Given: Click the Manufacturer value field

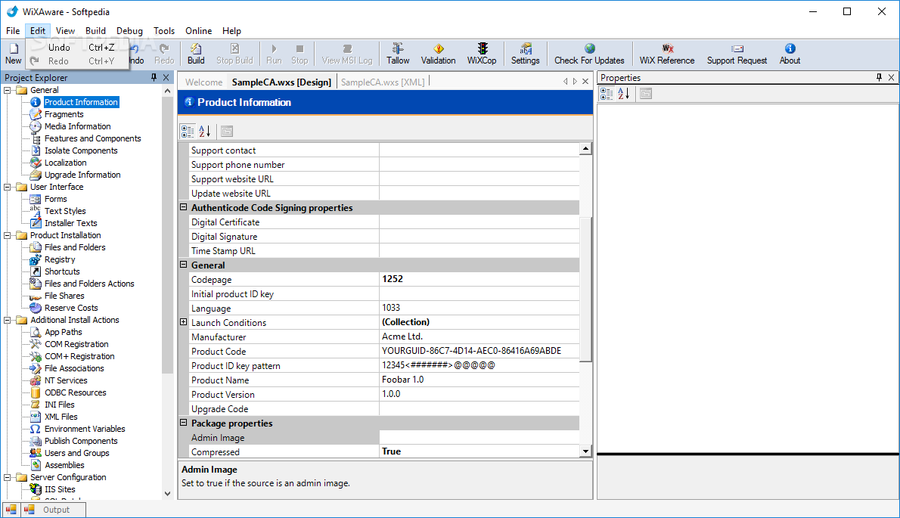Looking at the screenshot, I should pyautogui.click(x=479, y=337).
